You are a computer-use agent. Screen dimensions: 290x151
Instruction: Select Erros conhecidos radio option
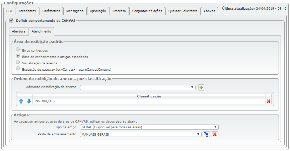pos(18,49)
